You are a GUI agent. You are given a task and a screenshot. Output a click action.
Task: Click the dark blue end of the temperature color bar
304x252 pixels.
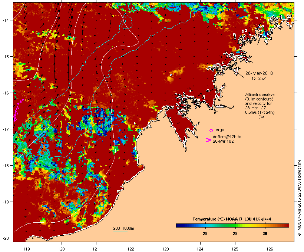click(178, 225)
